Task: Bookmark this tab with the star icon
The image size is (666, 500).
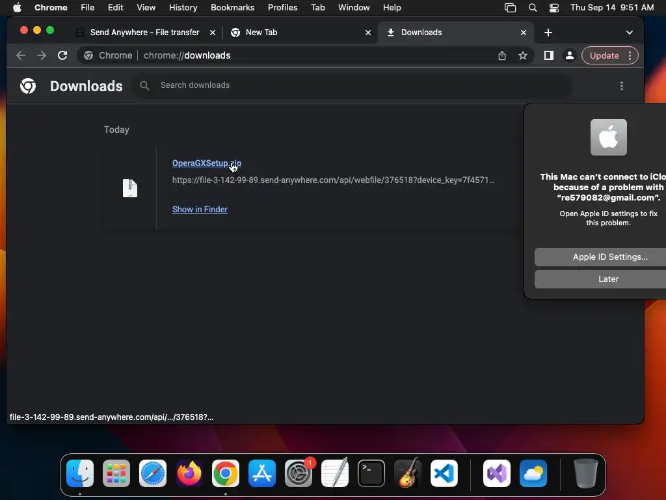Action: click(523, 56)
